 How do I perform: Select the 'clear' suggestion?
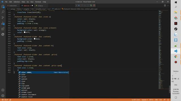pos(44,81)
